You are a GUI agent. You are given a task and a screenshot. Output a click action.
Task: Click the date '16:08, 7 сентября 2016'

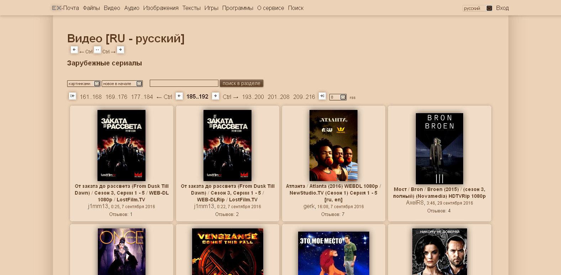(x=340, y=207)
